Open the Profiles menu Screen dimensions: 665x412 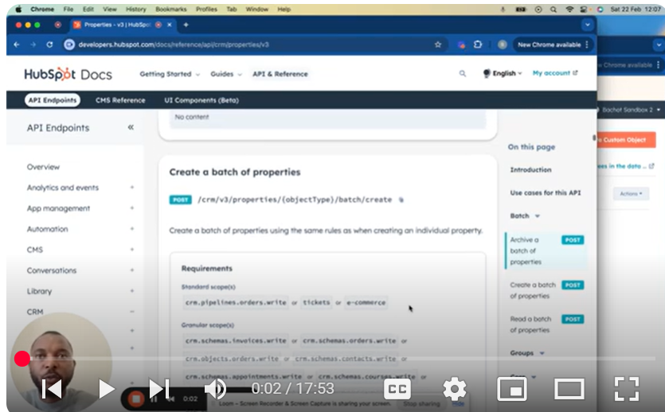206,9
